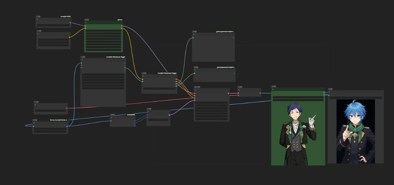Click purple output socket on ComfyUI-GGUF node
394x185 pixels.
click(x=70, y=23)
